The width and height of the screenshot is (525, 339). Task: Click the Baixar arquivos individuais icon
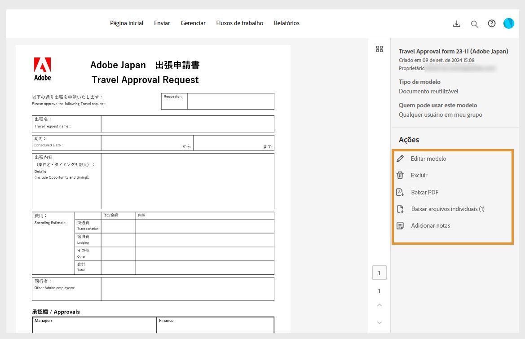click(400, 208)
